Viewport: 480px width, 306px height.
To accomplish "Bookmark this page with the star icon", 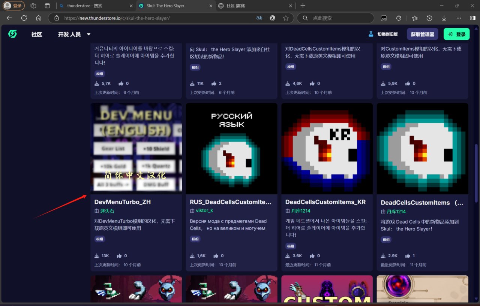I will [x=286, y=18].
